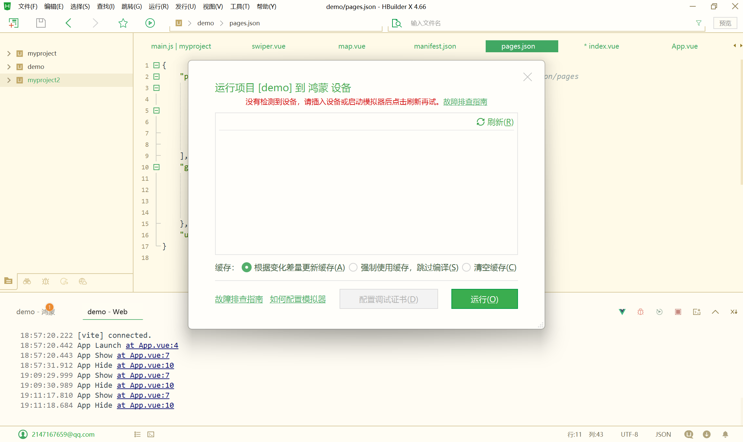Open 故障排查指南 link after red warning
This screenshot has width=743, height=442.
465,102
